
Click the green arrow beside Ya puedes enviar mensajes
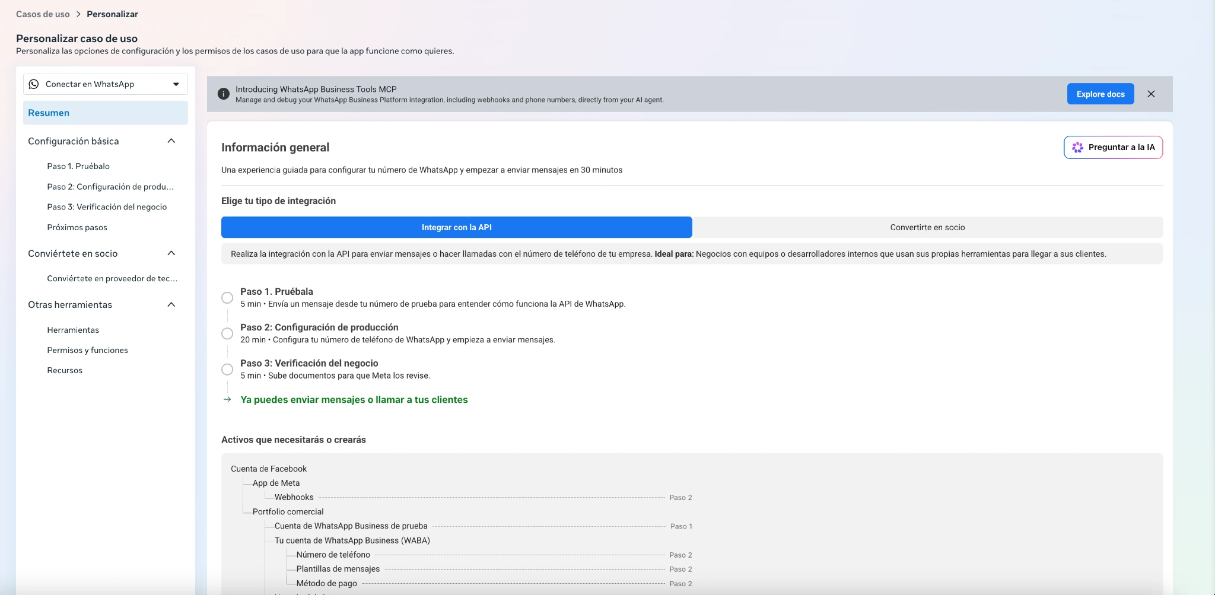click(x=227, y=399)
